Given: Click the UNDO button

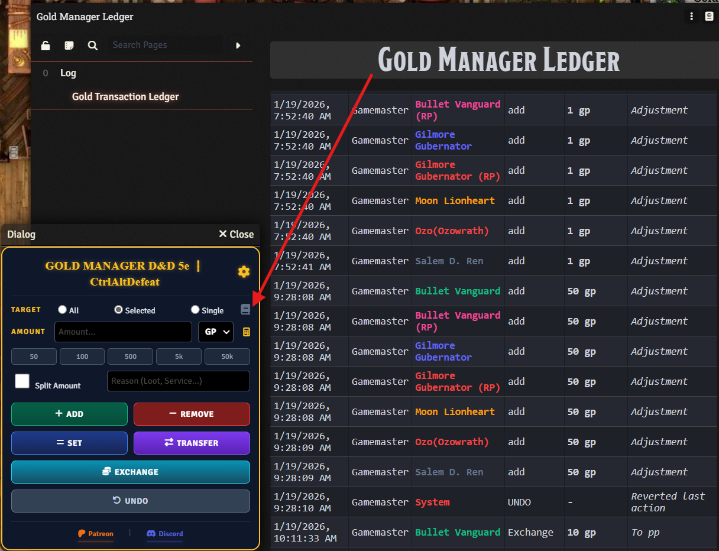Looking at the screenshot, I should 131,501.
